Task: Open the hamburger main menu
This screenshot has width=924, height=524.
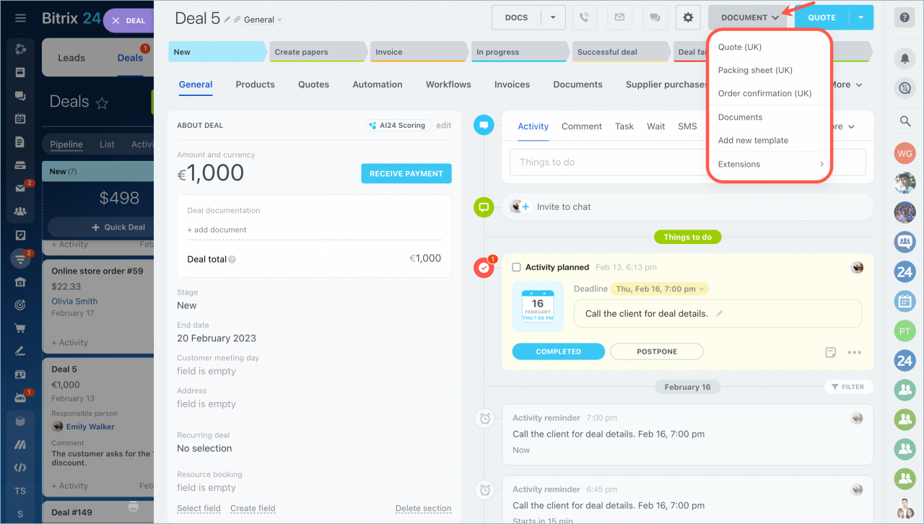Action: 20,18
